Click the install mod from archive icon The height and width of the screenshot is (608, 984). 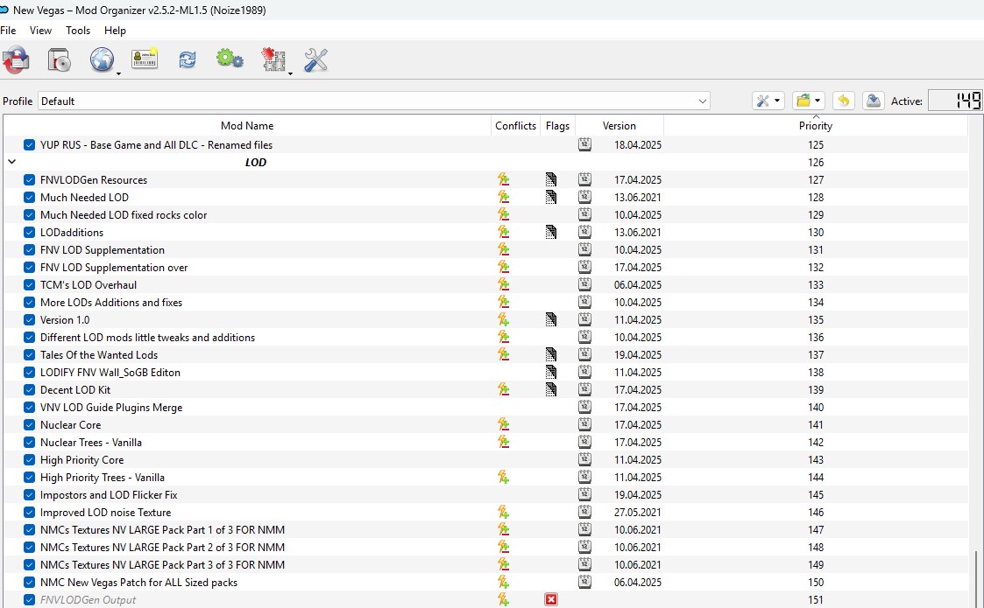click(59, 60)
